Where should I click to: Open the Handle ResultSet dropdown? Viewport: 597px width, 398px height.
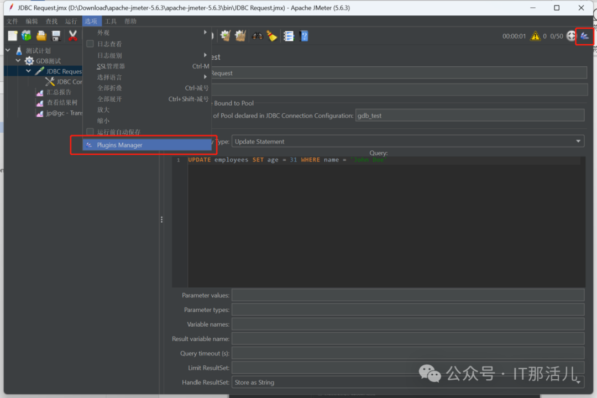pyautogui.click(x=408, y=382)
